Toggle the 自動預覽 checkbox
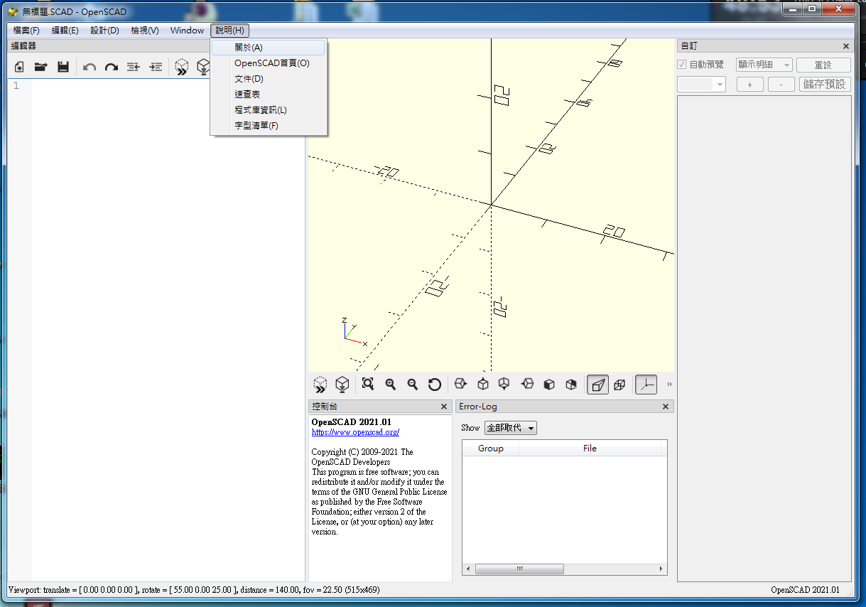866x607 pixels. [x=682, y=65]
